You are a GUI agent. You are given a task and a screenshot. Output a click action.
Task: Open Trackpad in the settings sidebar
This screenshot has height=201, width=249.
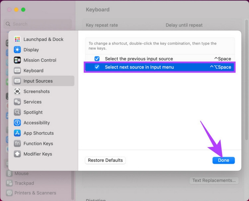pos(24,183)
